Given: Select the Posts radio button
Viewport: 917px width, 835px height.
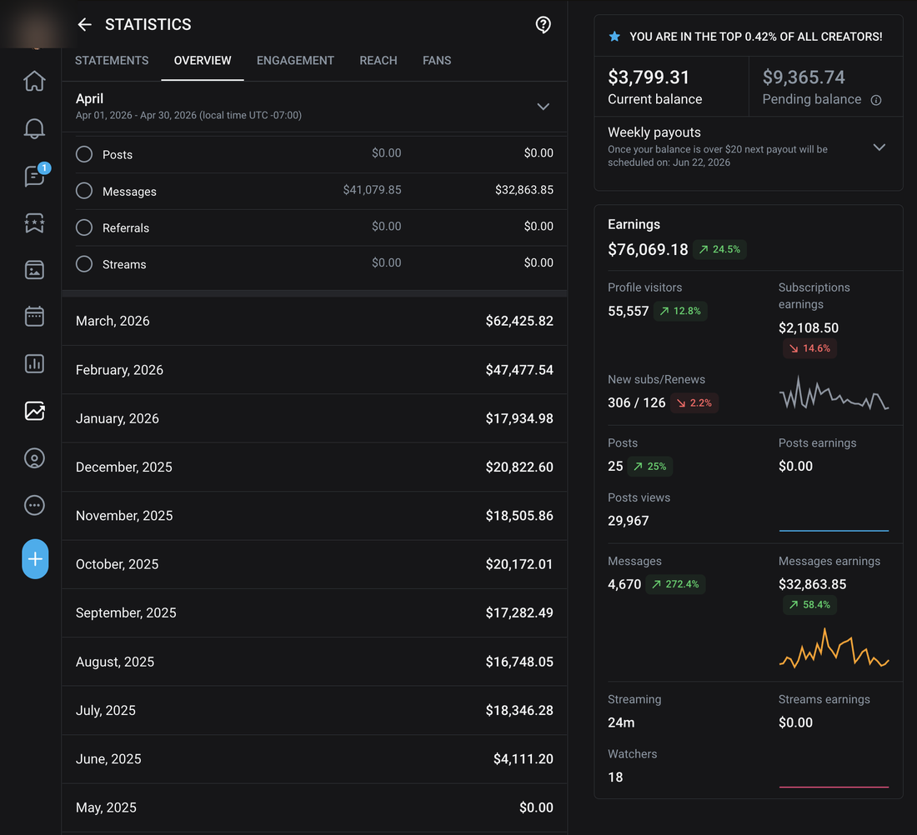Looking at the screenshot, I should click(x=84, y=154).
